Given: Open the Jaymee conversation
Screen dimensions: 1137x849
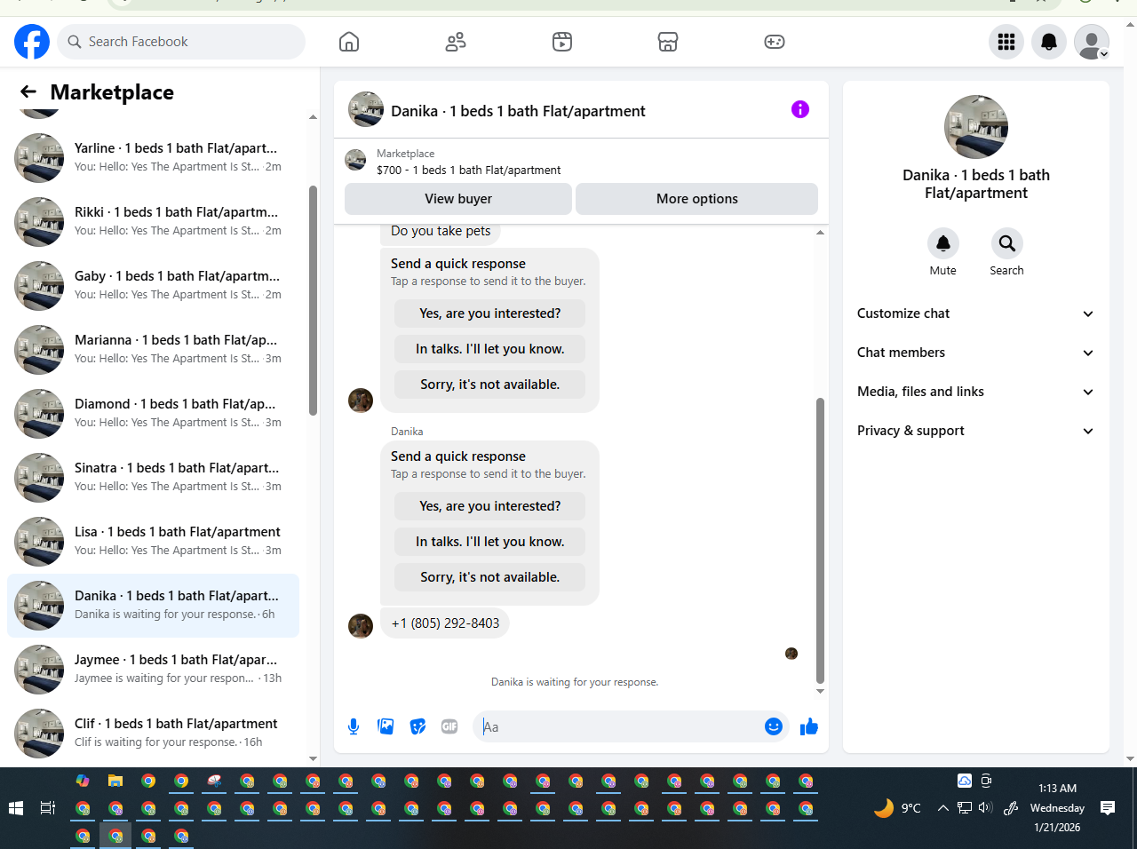Looking at the screenshot, I should pos(153,670).
